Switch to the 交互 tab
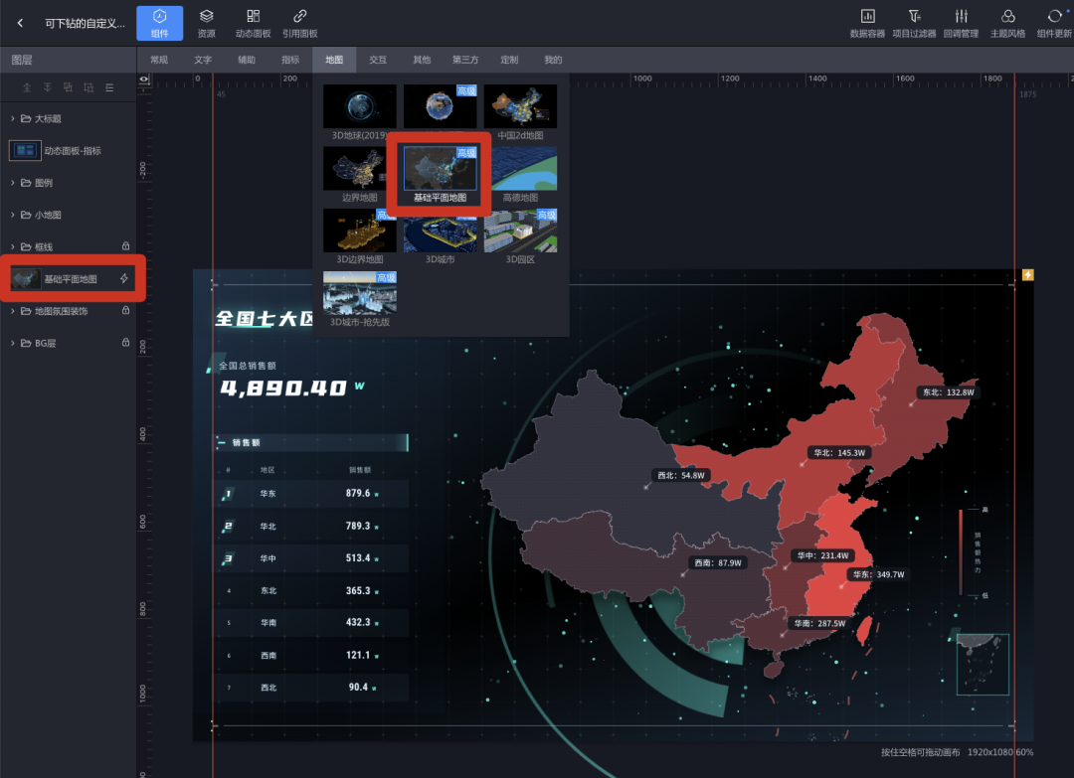This screenshot has height=778, width=1074. pyautogui.click(x=378, y=59)
